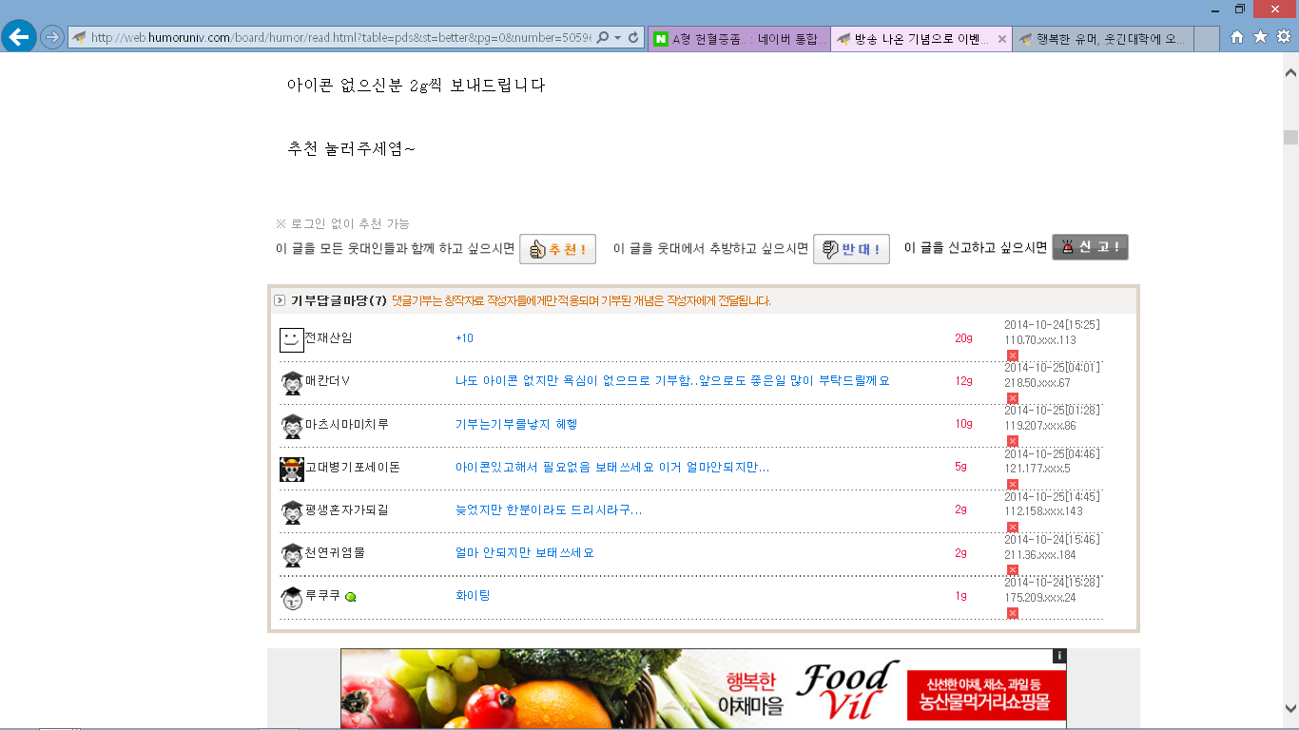The height and width of the screenshot is (730, 1299).
Task: Click username 고대병기포세이돈
Action: point(353,467)
